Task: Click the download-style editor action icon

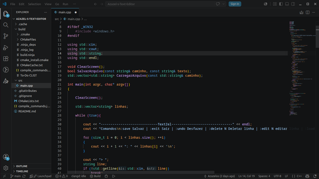Action: 302,12
